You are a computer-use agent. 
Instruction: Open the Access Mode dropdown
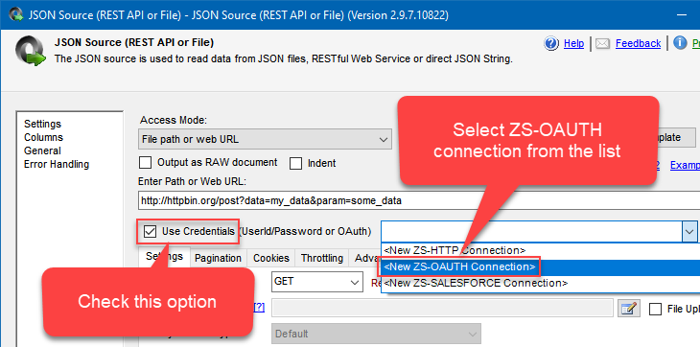(x=265, y=139)
